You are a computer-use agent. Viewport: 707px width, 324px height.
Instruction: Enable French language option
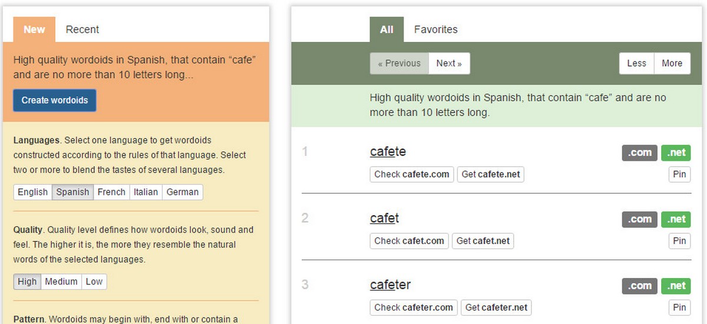tap(111, 192)
